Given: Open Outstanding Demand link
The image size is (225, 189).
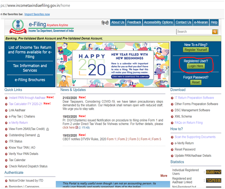Looking at the screenshot, I should [22, 135].
